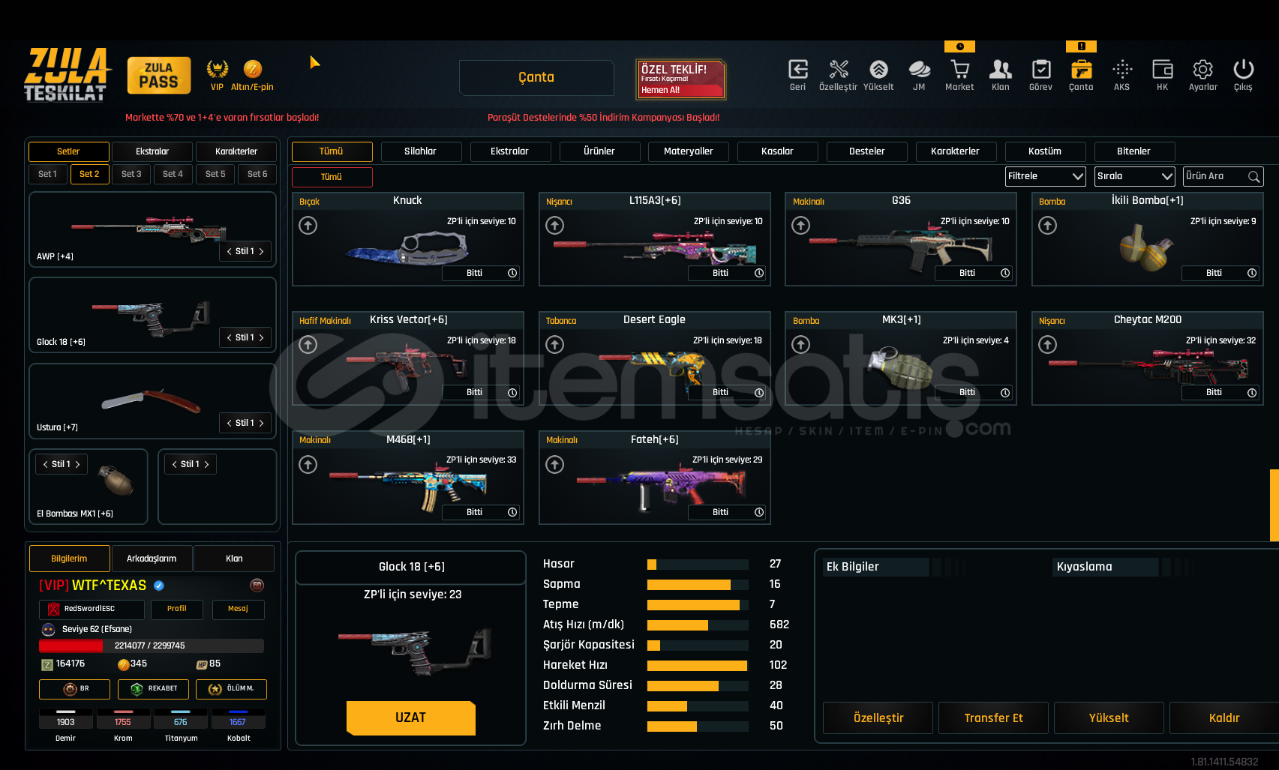Click the Profil button

pos(177,610)
